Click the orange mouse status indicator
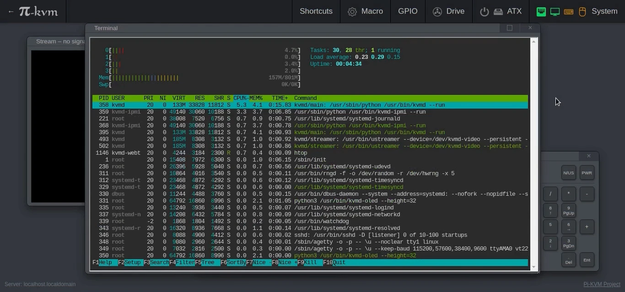This screenshot has width=625, height=292. coord(582,11)
